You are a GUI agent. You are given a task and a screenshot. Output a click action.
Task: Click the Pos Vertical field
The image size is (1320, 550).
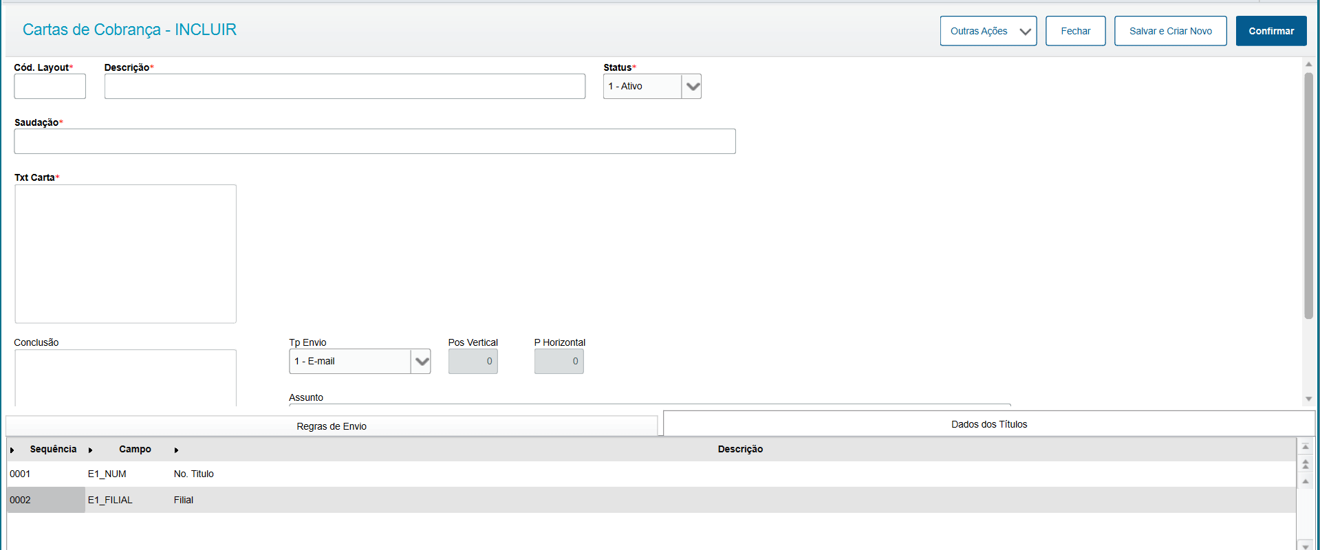tap(473, 362)
